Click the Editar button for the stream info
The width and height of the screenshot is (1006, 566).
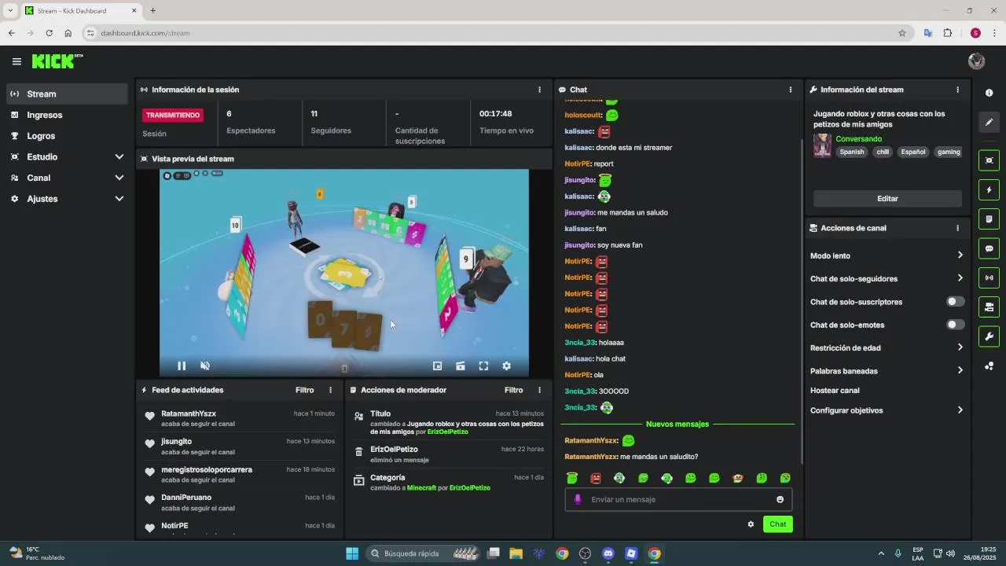[887, 199]
